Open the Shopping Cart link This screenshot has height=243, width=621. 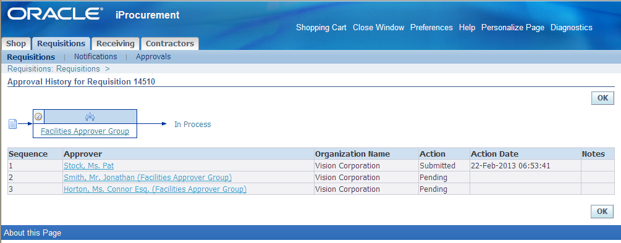click(x=321, y=28)
